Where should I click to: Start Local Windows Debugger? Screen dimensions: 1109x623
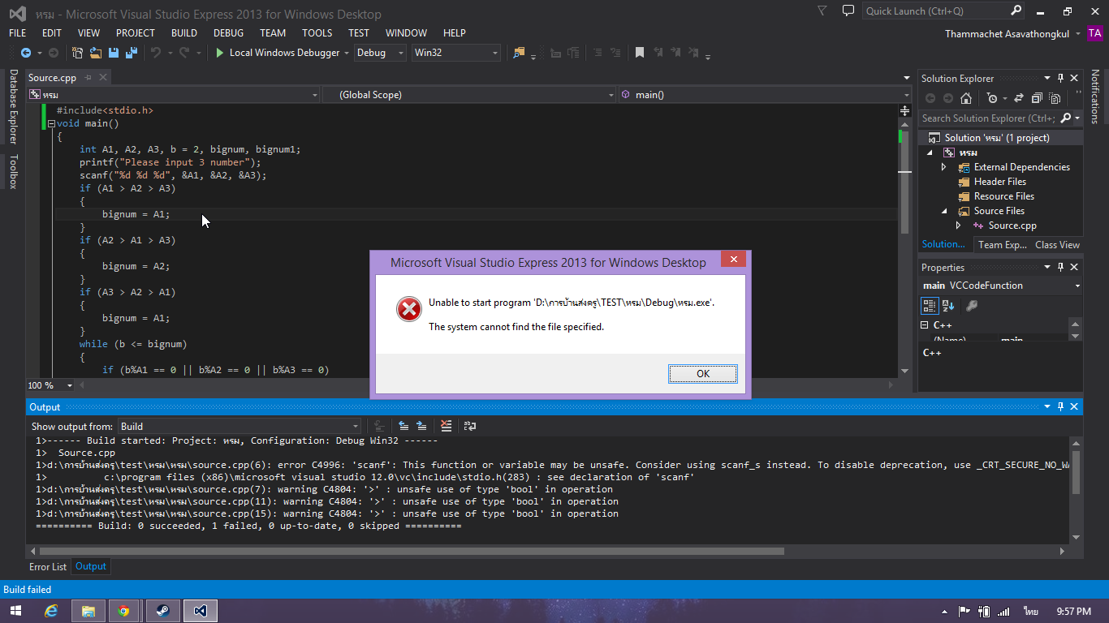(277, 53)
